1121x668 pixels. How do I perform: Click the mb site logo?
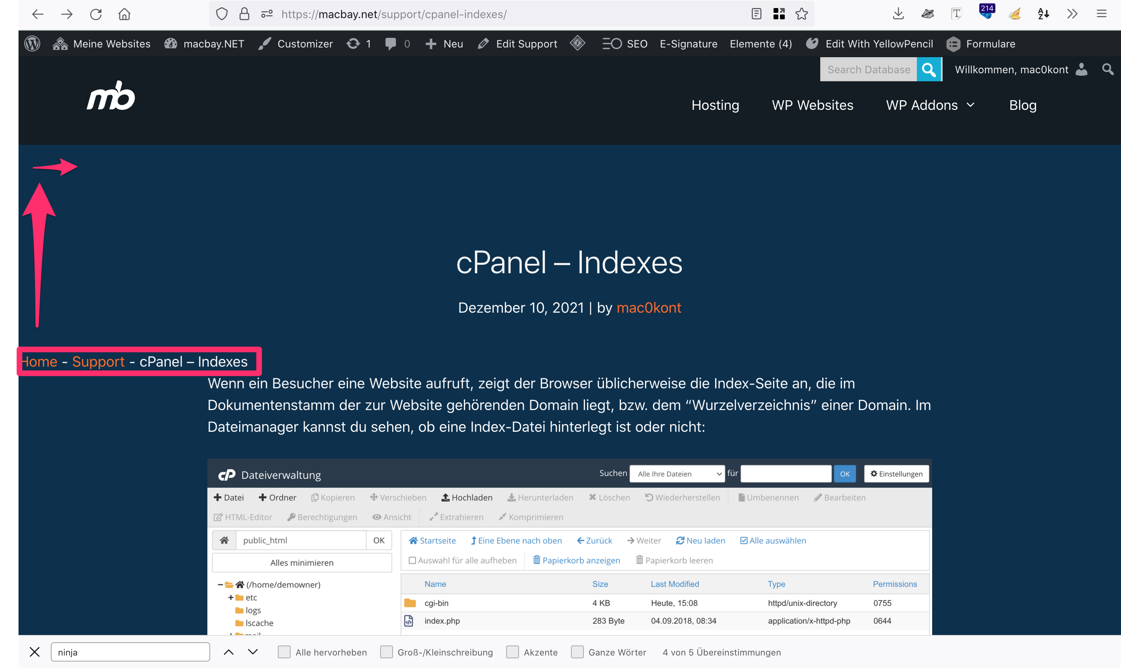click(x=111, y=95)
